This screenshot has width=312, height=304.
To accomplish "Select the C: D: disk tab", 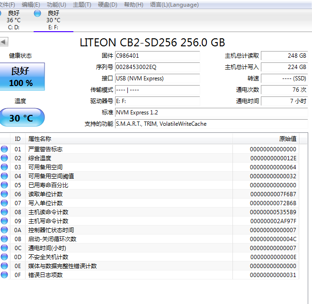I will pos(14,20).
